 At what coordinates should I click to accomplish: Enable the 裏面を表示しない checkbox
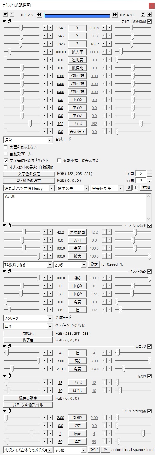[5, 147]
